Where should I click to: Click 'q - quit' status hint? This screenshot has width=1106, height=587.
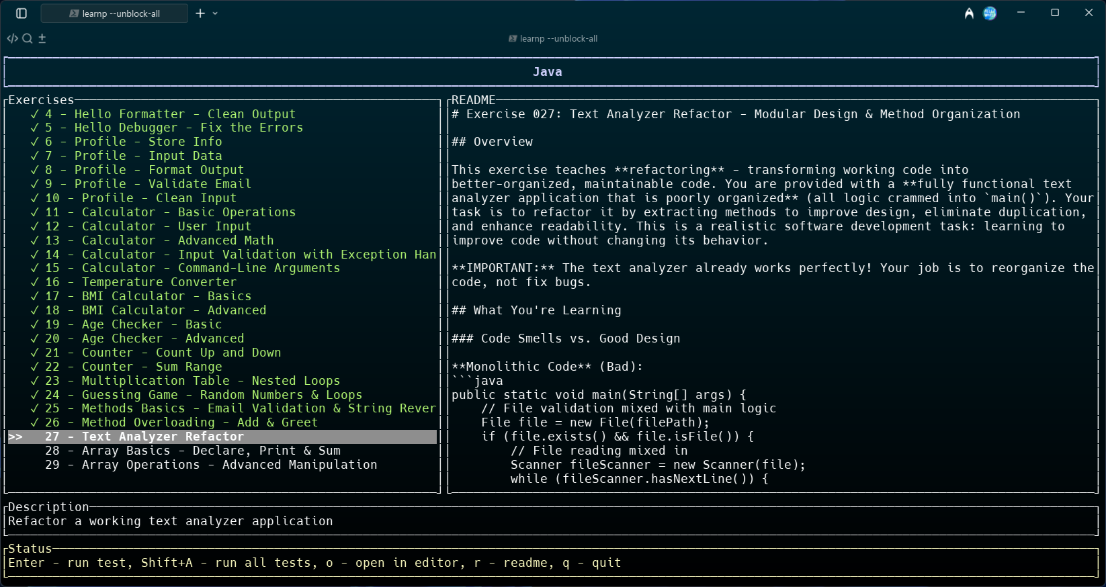tap(591, 563)
